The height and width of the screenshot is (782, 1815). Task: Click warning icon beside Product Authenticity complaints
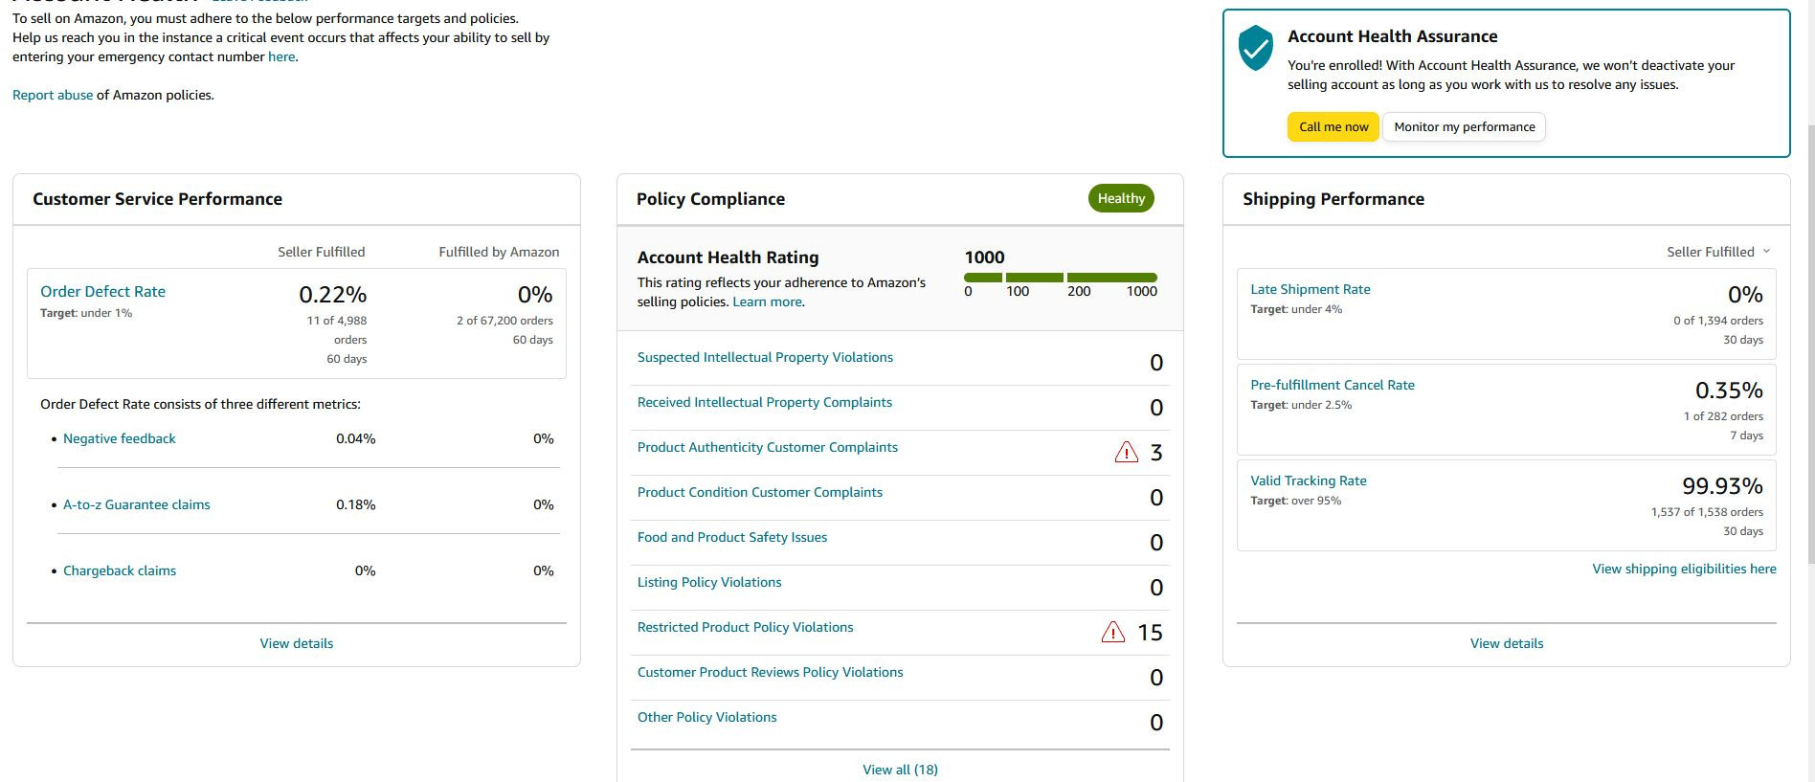click(1126, 453)
